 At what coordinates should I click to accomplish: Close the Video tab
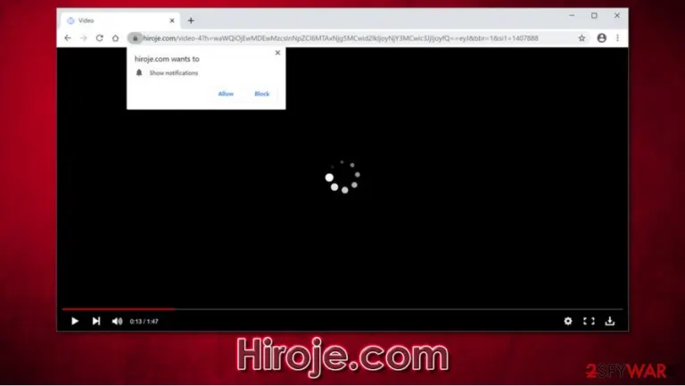(172, 21)
